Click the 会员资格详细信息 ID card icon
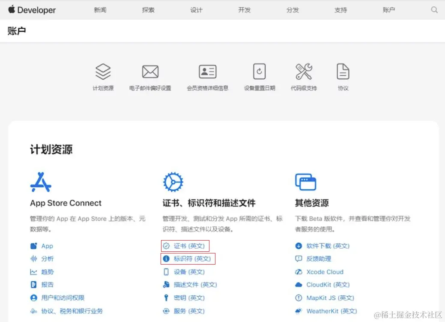The image size is (445, 322). pyautogui.click(x=207, y=72)
